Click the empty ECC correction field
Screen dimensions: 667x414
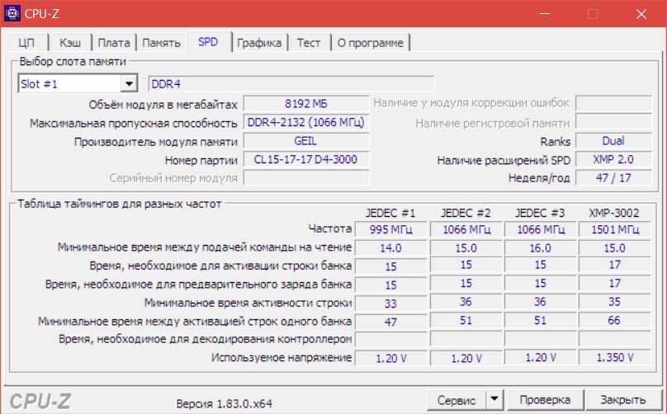coord(613,103)
